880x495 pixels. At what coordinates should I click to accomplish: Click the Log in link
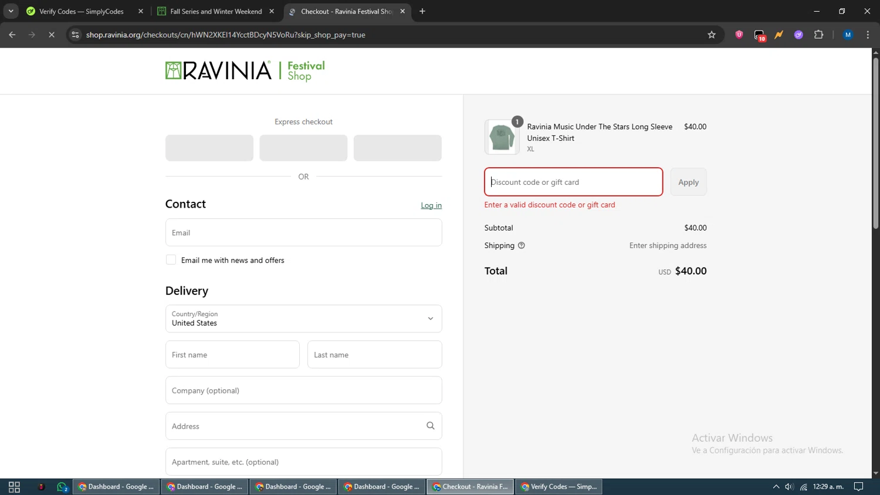(x=431, y=205)
